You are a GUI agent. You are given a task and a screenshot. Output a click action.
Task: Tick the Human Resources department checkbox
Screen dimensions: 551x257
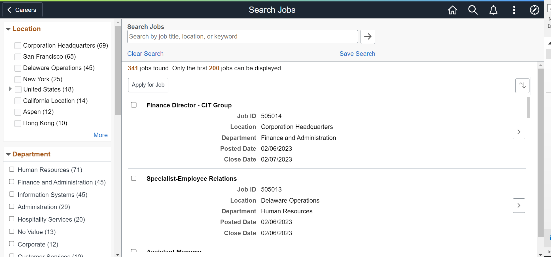point(12,169)
